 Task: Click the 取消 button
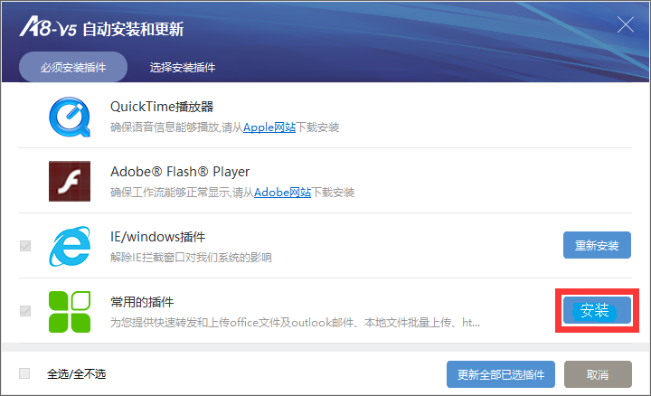[598, 374]
